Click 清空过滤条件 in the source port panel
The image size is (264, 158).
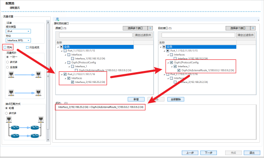(x=143, y=35)
